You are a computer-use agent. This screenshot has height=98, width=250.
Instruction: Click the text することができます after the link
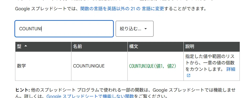click(185, 9)
